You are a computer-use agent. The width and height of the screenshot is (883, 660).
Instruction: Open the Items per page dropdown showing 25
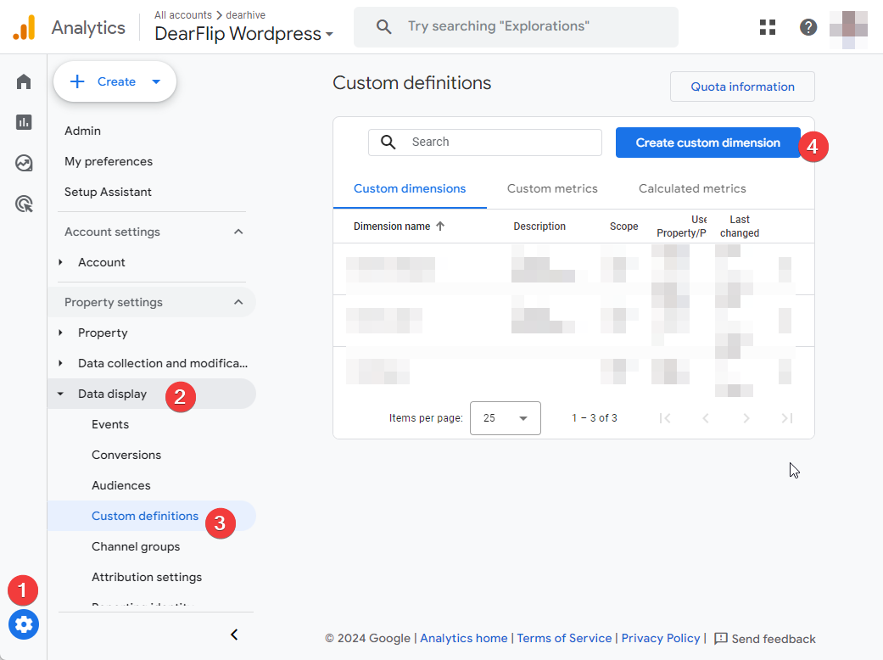click(505, 417)
